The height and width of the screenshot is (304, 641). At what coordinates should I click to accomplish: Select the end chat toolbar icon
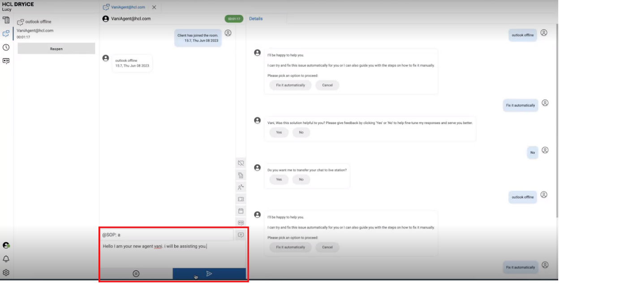point(241,163)
